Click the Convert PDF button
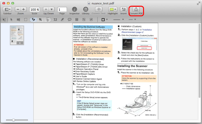 [136, 9]
